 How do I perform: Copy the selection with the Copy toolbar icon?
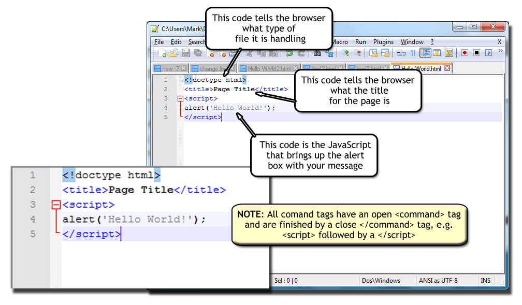(262, 53)
